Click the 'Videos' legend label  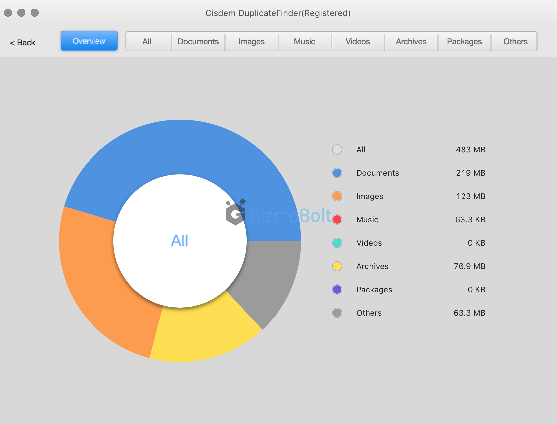click(369, 243)
